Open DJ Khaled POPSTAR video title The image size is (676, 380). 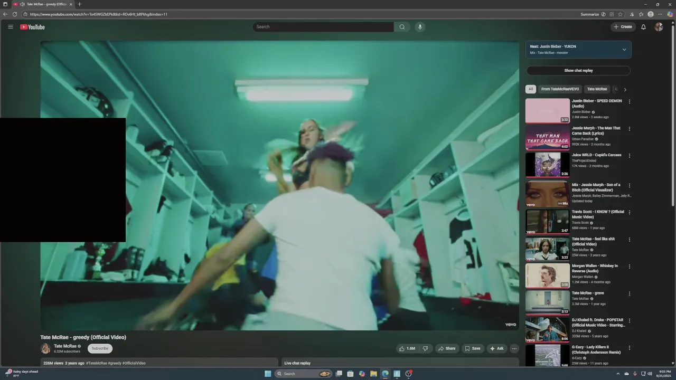coord(598,322)
